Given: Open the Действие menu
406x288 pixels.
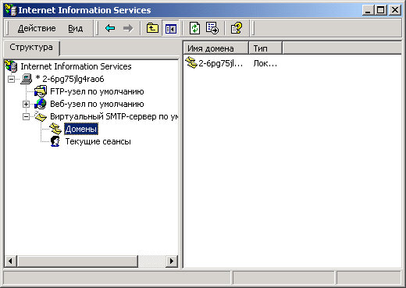Looking at the screenshot, I should [37, 28].
